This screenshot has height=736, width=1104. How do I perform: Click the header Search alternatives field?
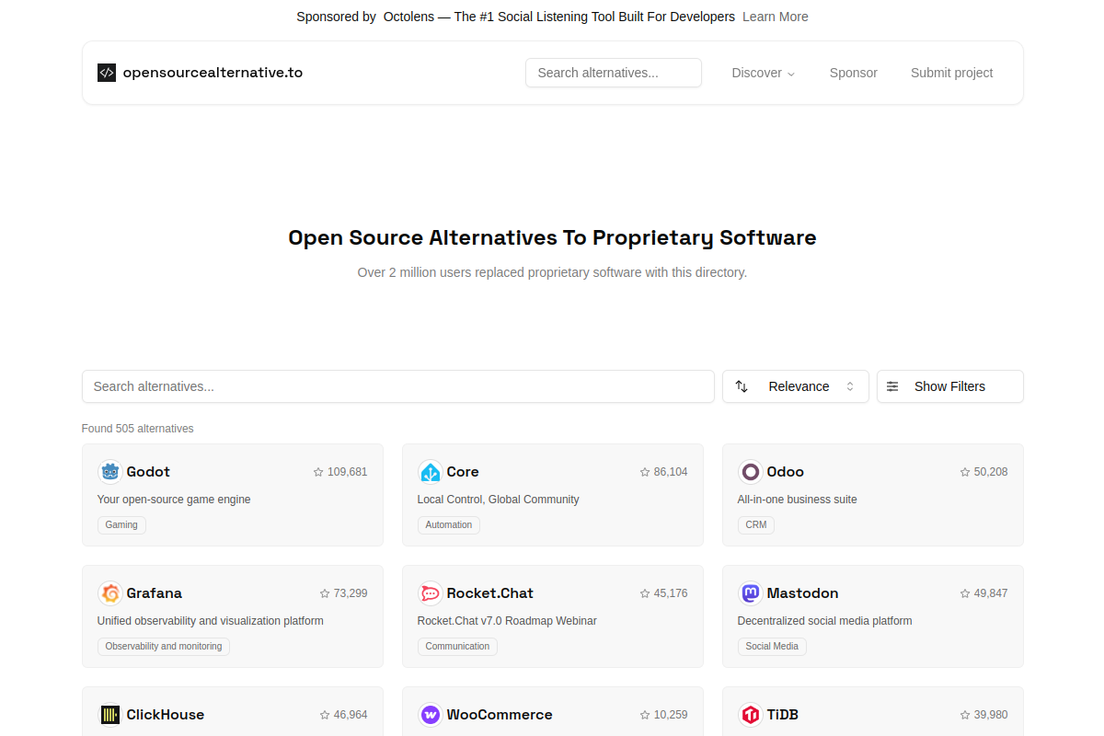614,73
